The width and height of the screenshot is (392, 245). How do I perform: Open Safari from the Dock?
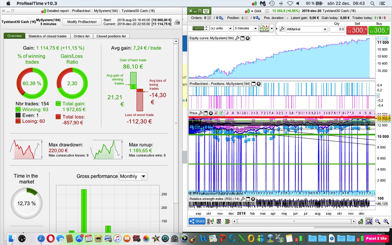click(41, 238)
